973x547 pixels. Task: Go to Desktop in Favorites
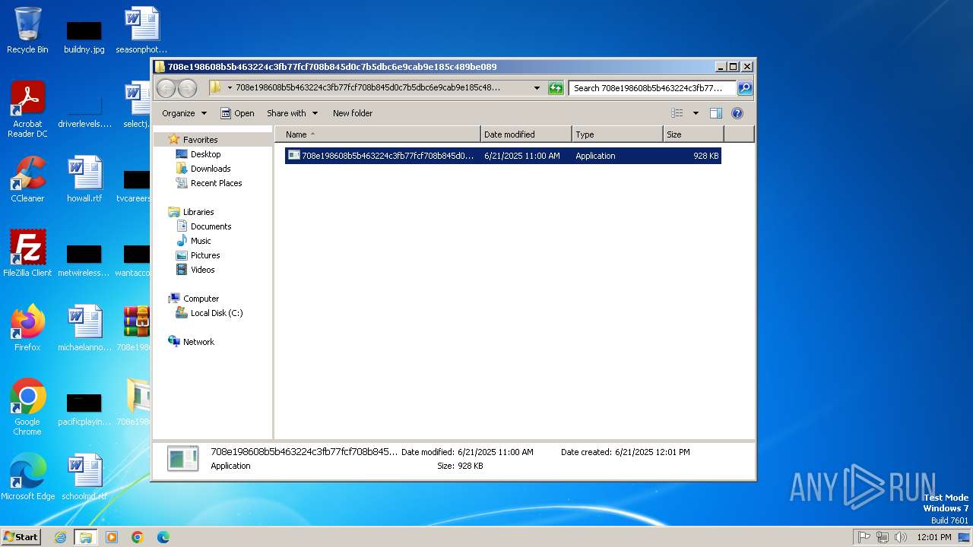(x=205, y=154)
